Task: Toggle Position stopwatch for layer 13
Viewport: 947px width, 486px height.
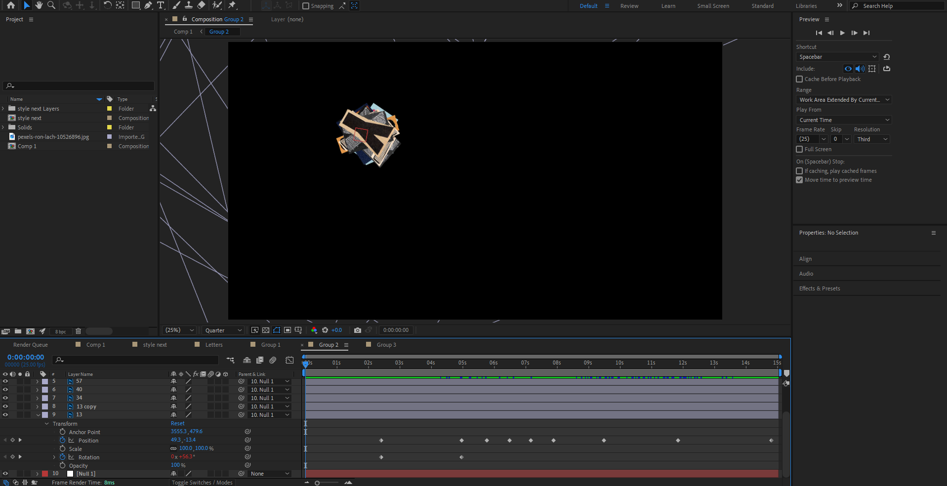Action: 62,440
